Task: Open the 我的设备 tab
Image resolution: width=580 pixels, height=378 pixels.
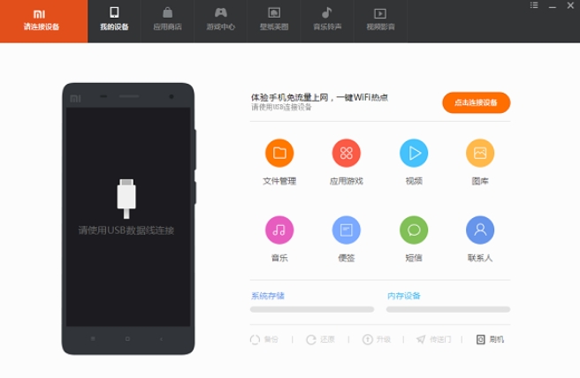Action: 114,21
